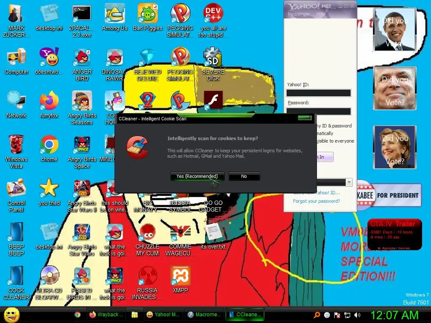Select the COCK CLEANER desktop icon

[16, 283]
